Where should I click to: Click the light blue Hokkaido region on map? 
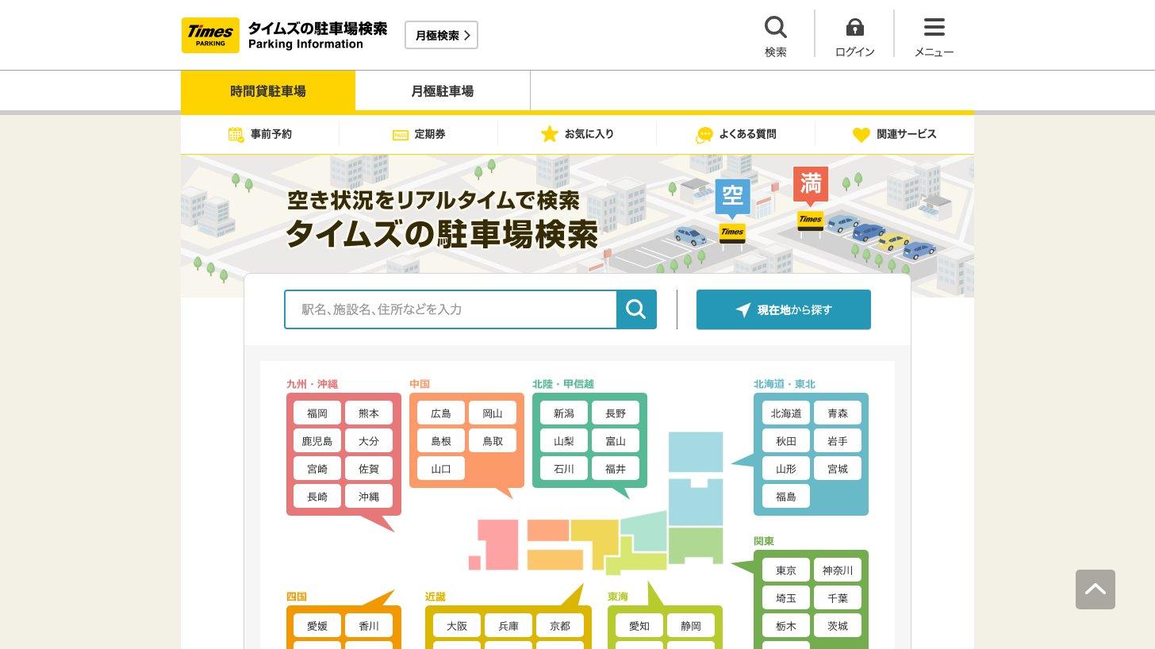695,452
